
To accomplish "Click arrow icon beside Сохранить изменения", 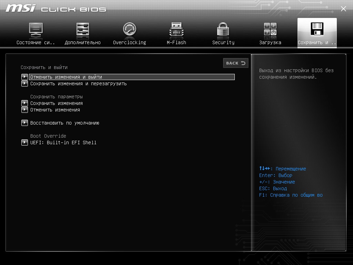I will (24, 103).
